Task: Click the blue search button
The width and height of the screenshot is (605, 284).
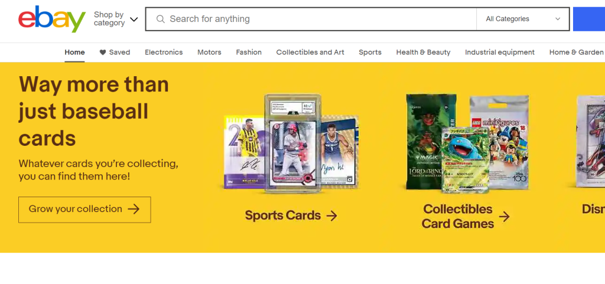Action: click(x=589, y=19)
